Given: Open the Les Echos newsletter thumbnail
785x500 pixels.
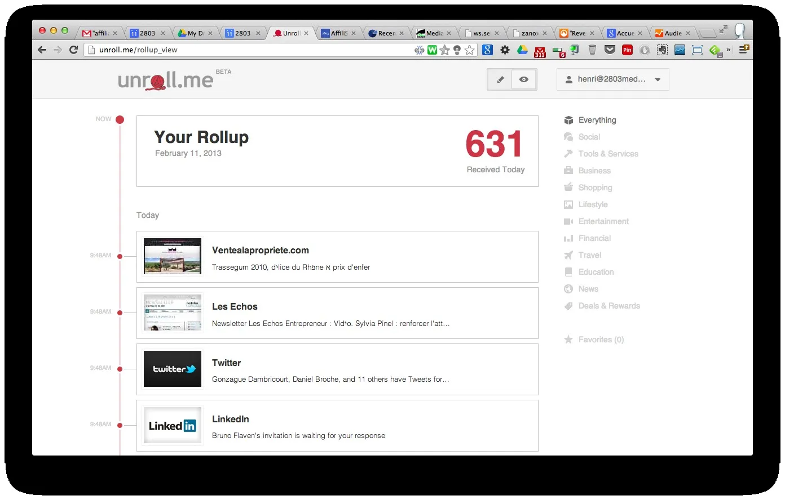Looking at the screenshot, I should coord(173,312).
